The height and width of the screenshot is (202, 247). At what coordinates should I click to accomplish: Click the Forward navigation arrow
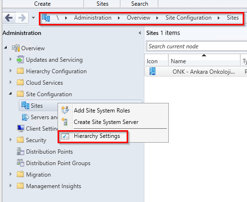tap(22, 18)
